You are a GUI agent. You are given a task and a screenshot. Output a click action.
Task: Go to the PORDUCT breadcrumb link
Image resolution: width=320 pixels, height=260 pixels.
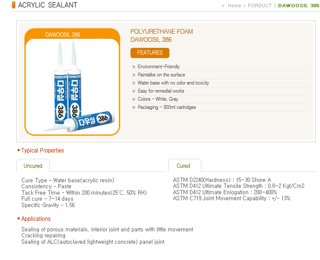[260, 6]
